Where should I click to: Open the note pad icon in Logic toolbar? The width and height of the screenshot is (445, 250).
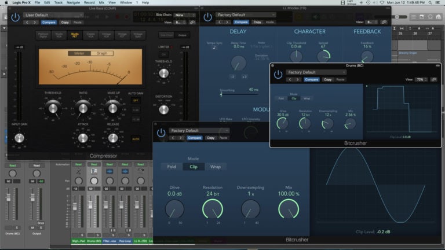click(x=422, y=17)
